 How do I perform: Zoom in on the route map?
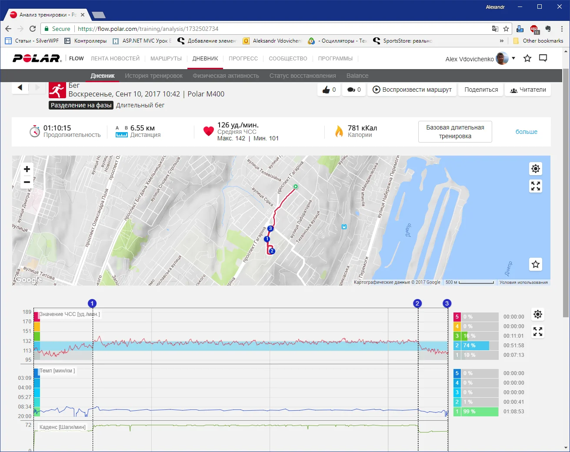[27, 169]
